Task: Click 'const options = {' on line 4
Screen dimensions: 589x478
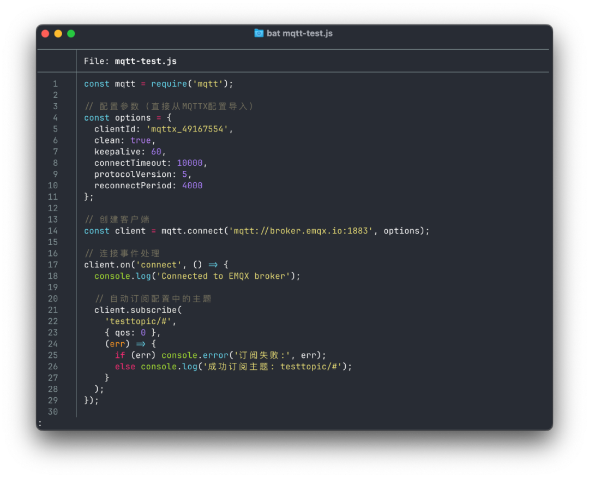Action: point(128,118)
